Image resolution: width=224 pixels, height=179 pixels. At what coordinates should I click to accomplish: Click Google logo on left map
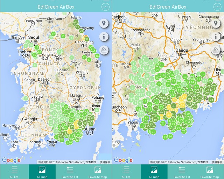click(11, 160)
